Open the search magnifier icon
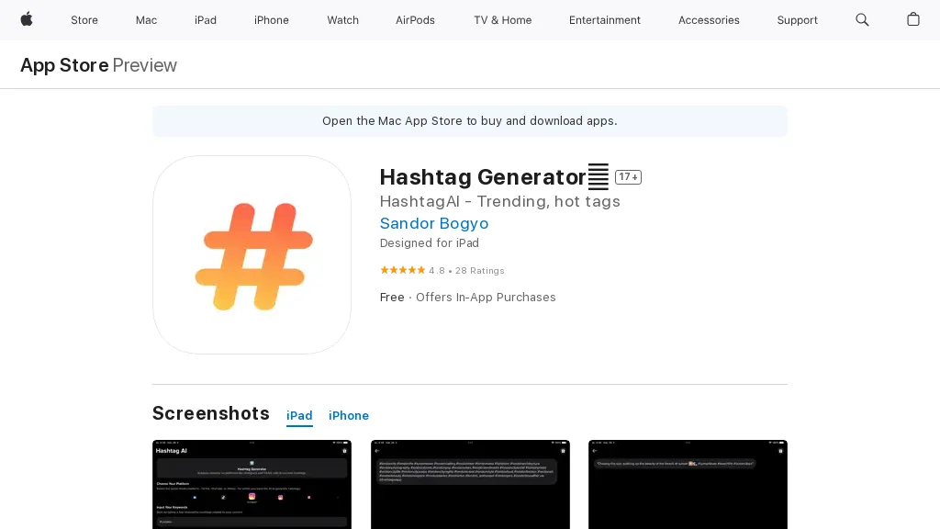Screen dimensions: 940x529 862,19
